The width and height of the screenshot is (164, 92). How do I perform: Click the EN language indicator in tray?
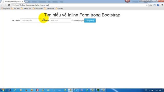[146, 90]
